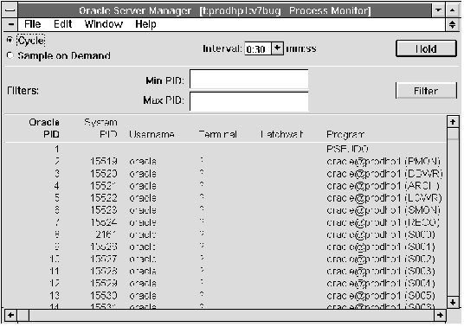Select the S000 process row program

[x=381, y=234]
